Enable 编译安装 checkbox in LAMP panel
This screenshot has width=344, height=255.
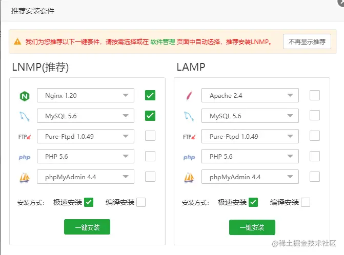[306, 202]
